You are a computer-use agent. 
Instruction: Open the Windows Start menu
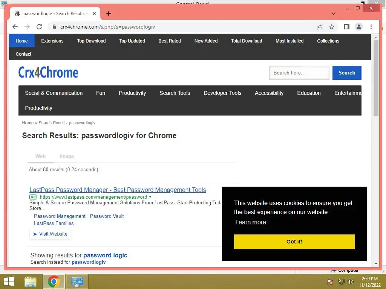(x=9, y=281)
